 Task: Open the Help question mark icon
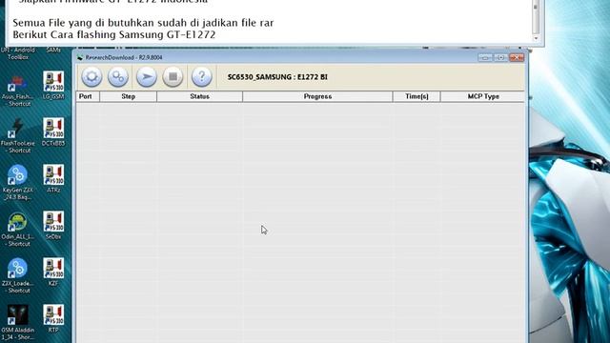click(x=201, y=76)
